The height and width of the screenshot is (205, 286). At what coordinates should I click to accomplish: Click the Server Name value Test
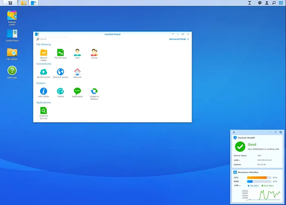pyautogui.click(x=259, y=155)
